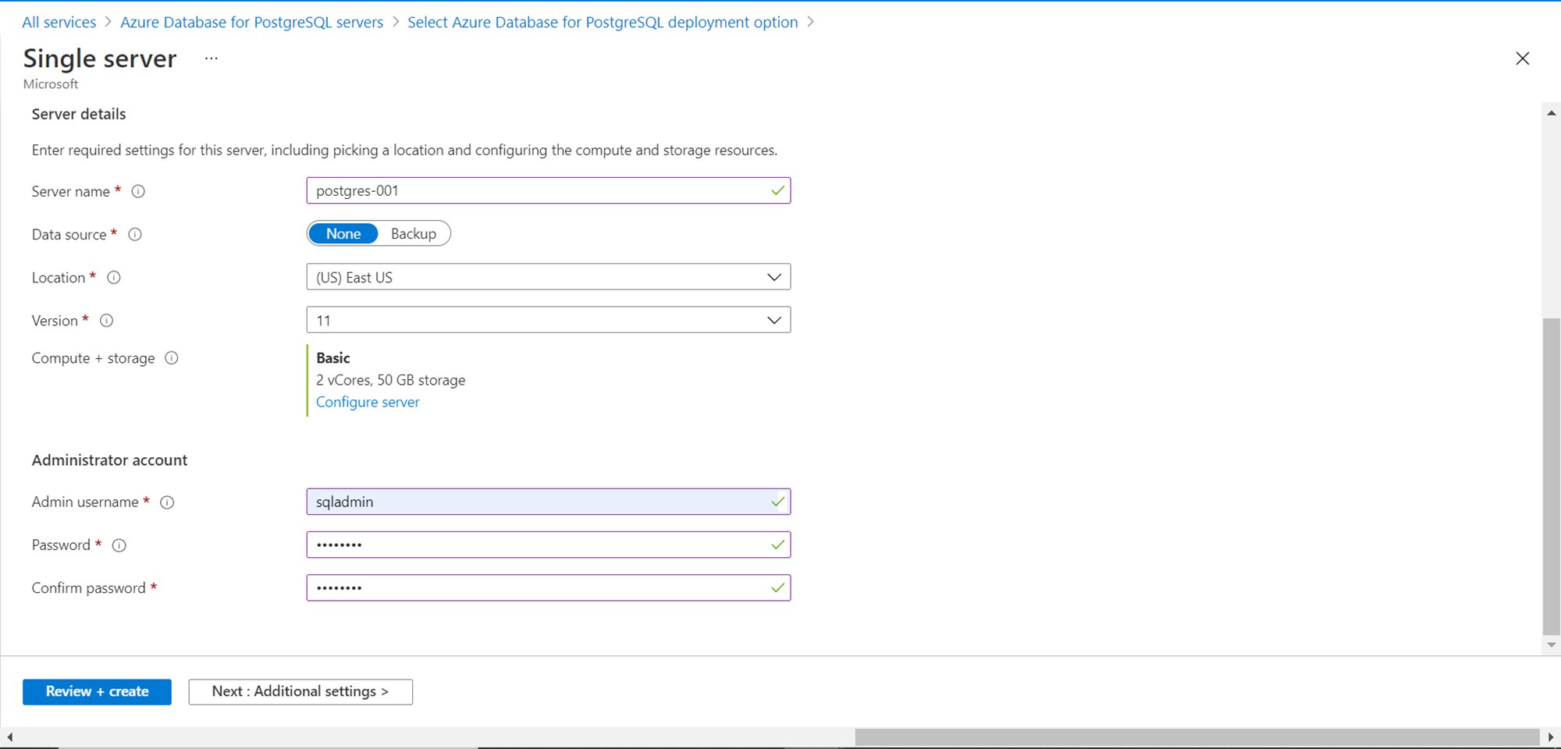Click the Configure server link
The width and height of the screenshot is (1561, 749).
coord(368,402)
